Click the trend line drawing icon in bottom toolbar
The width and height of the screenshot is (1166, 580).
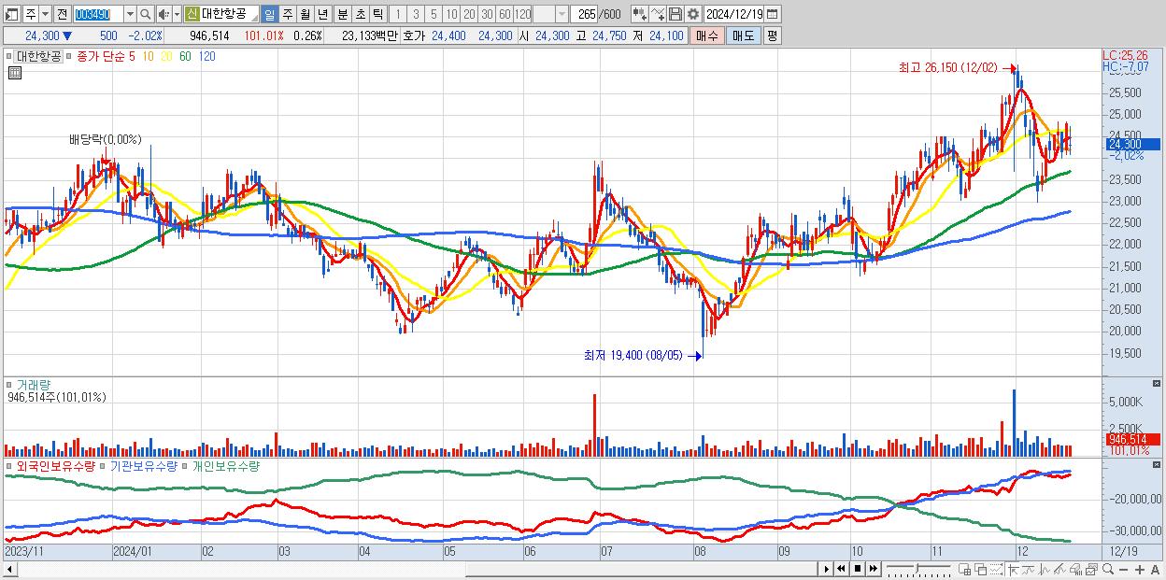pos(1028,569)
